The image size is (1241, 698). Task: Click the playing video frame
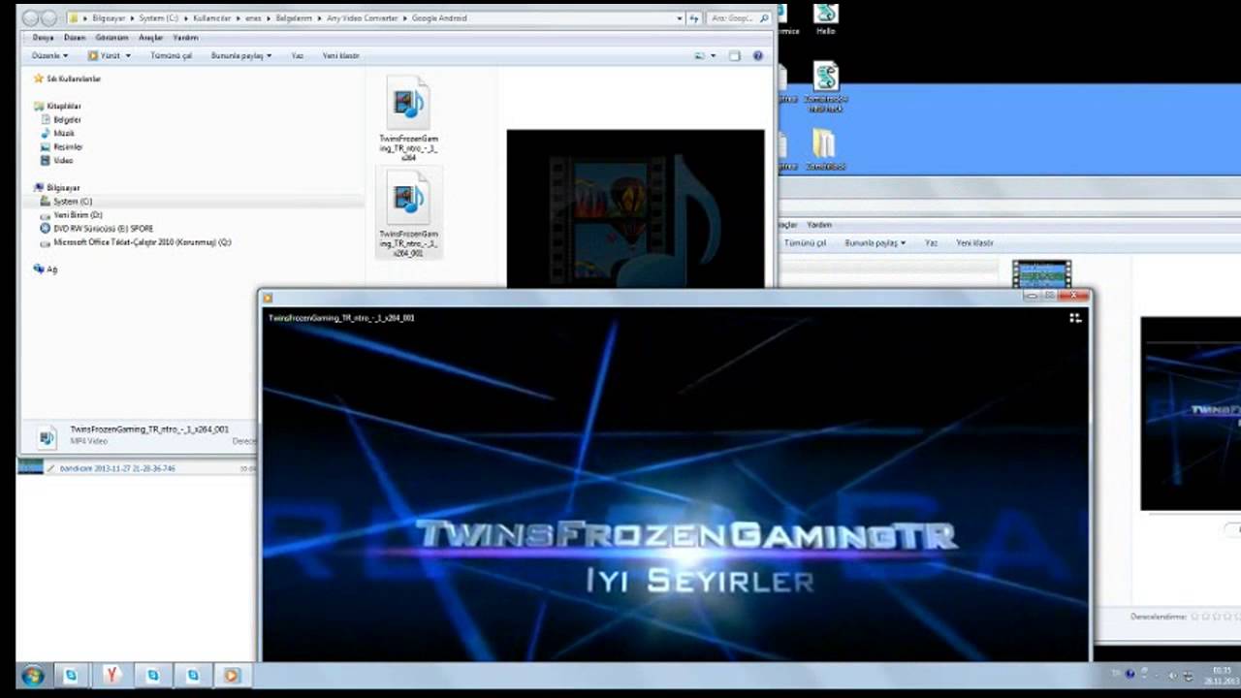click(x=675, y=485)
